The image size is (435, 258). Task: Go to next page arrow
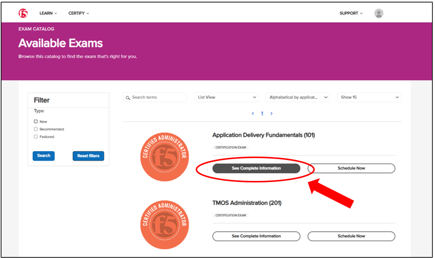click(x=271, y=113)
